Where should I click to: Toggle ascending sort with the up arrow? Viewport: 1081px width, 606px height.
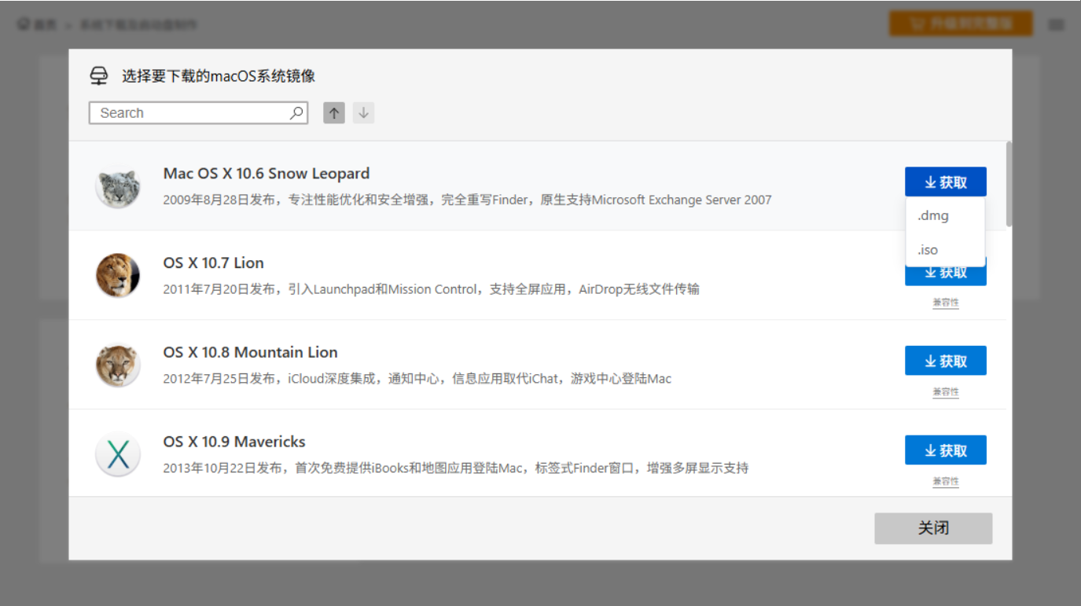(x=333, y=112)
